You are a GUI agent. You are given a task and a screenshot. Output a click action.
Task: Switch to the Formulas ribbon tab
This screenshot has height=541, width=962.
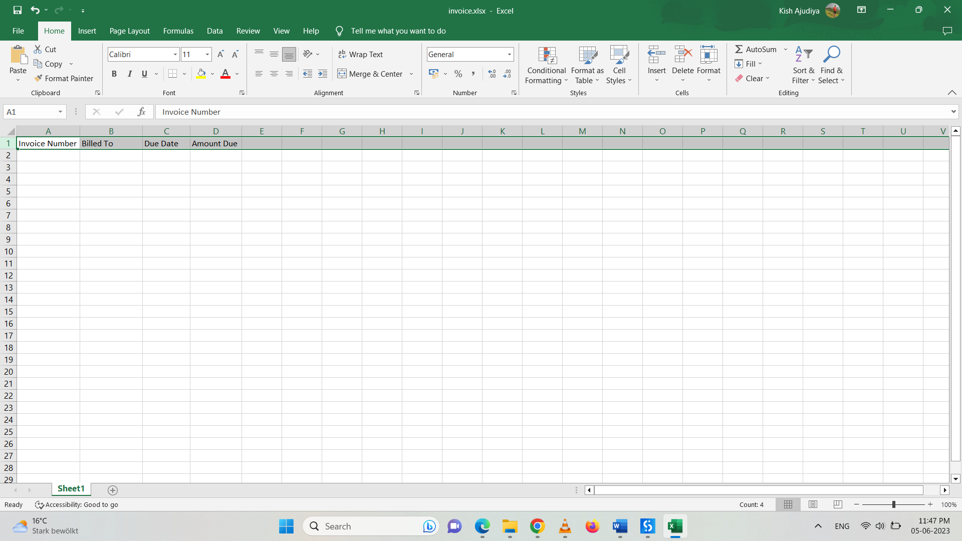click(178, 31)
